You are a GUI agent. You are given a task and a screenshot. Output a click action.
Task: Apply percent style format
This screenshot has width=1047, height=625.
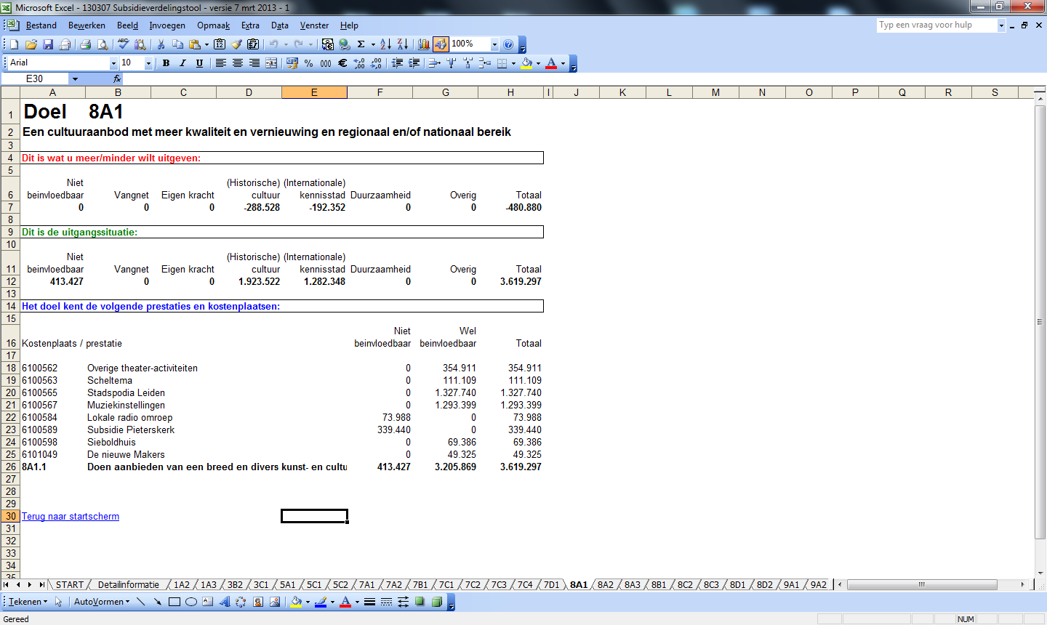[x=309, y=63]
